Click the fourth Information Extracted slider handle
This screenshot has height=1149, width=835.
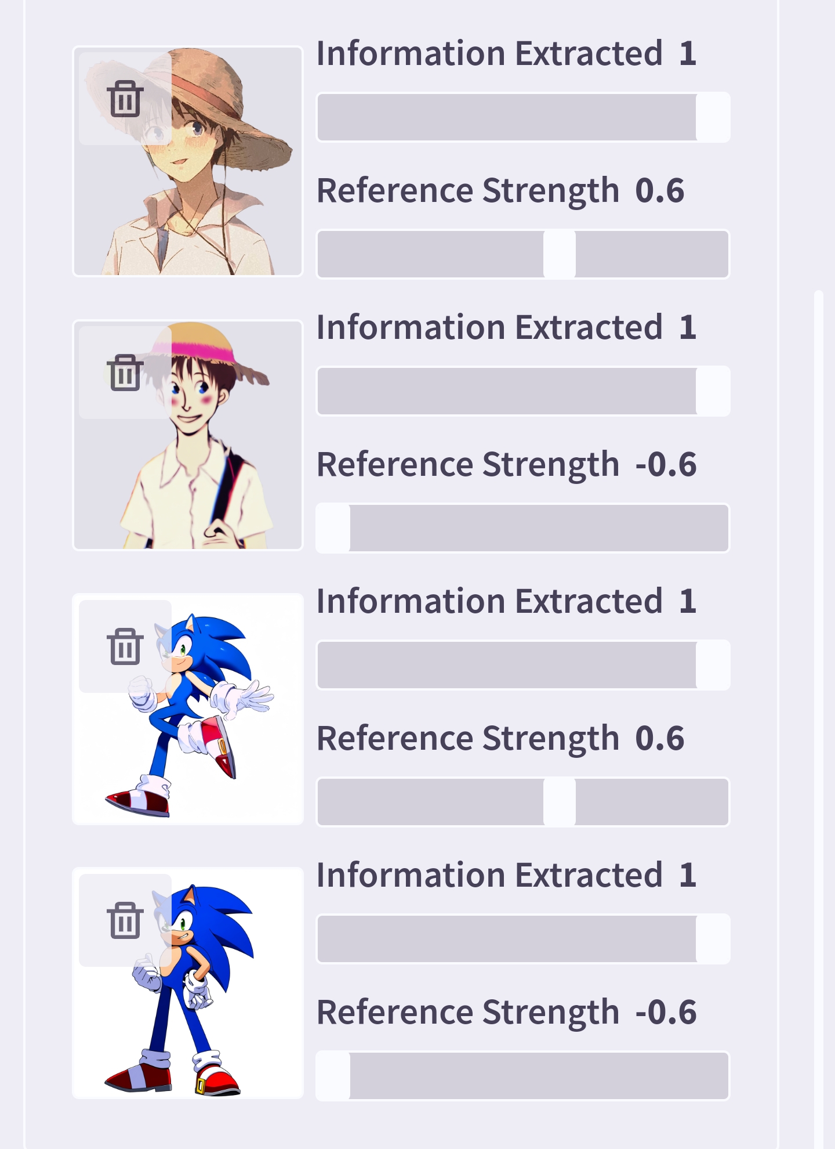coord(712,939)
